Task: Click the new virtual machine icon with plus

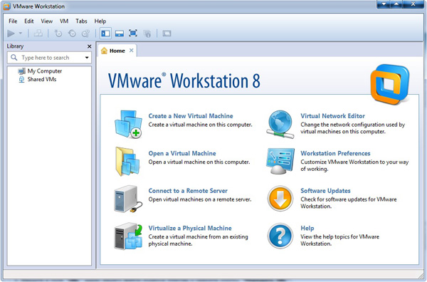Action: coord(128,124)
